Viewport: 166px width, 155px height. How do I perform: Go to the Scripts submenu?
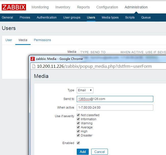pos(130,17)
